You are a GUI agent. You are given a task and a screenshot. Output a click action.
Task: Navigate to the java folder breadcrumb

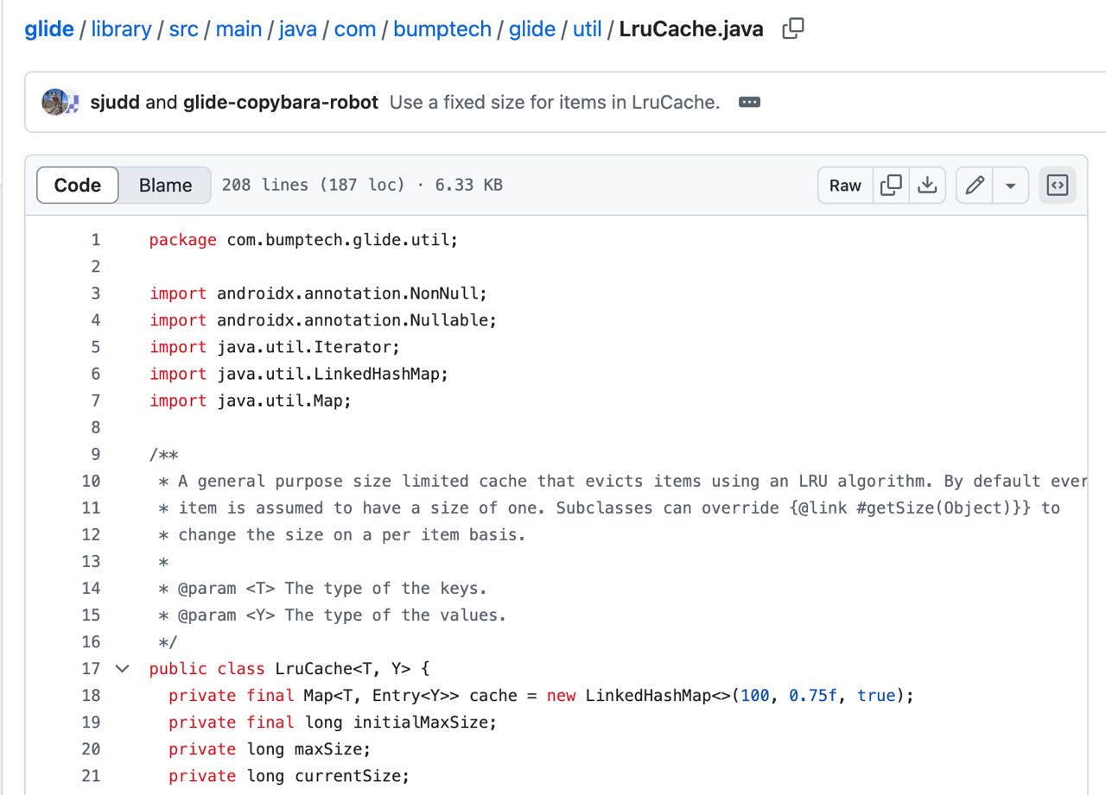[298, 29]
